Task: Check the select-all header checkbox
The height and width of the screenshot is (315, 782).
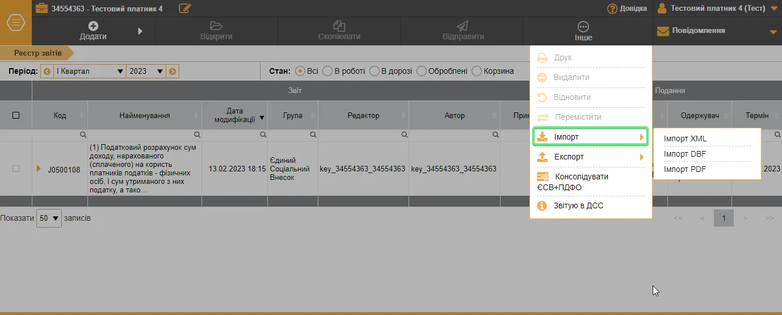Action: [x=16, y=115]
